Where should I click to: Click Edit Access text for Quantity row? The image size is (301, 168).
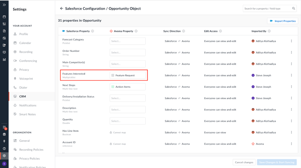click(x=220, y=121)
